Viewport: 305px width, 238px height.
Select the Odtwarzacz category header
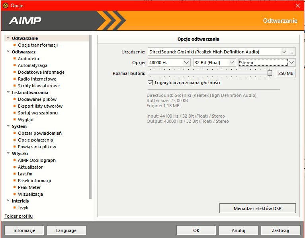click(23, 52)
